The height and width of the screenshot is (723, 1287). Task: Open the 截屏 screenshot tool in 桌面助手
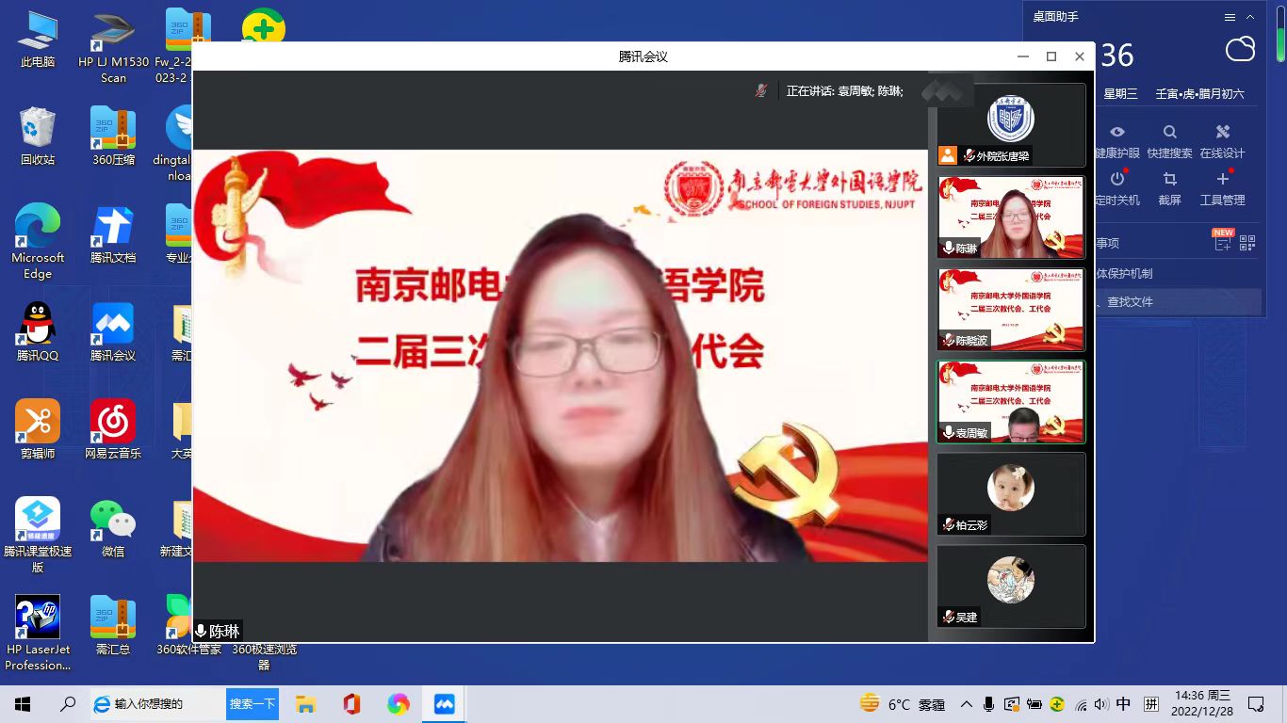1169,180
